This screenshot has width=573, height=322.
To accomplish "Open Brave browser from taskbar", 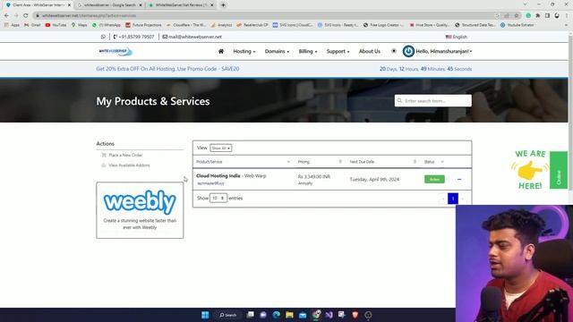I will click(x=355, y=315).
